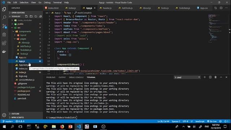Viewport: 231px width, 130px height.
Task: Change the JavaScript language mode
Action: pos(200,121)
